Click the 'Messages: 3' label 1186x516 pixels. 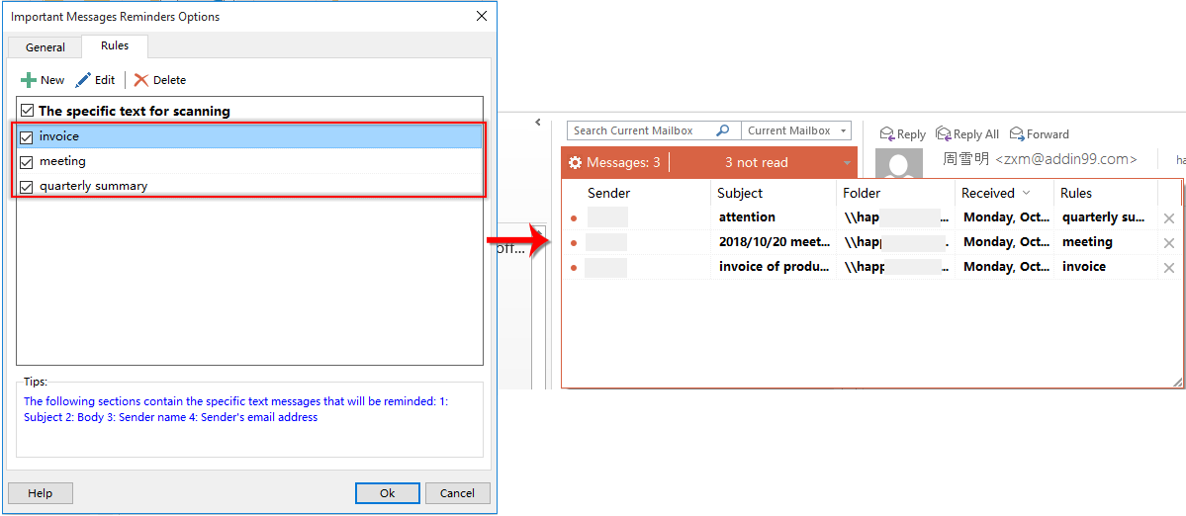(x=623, y=162)
